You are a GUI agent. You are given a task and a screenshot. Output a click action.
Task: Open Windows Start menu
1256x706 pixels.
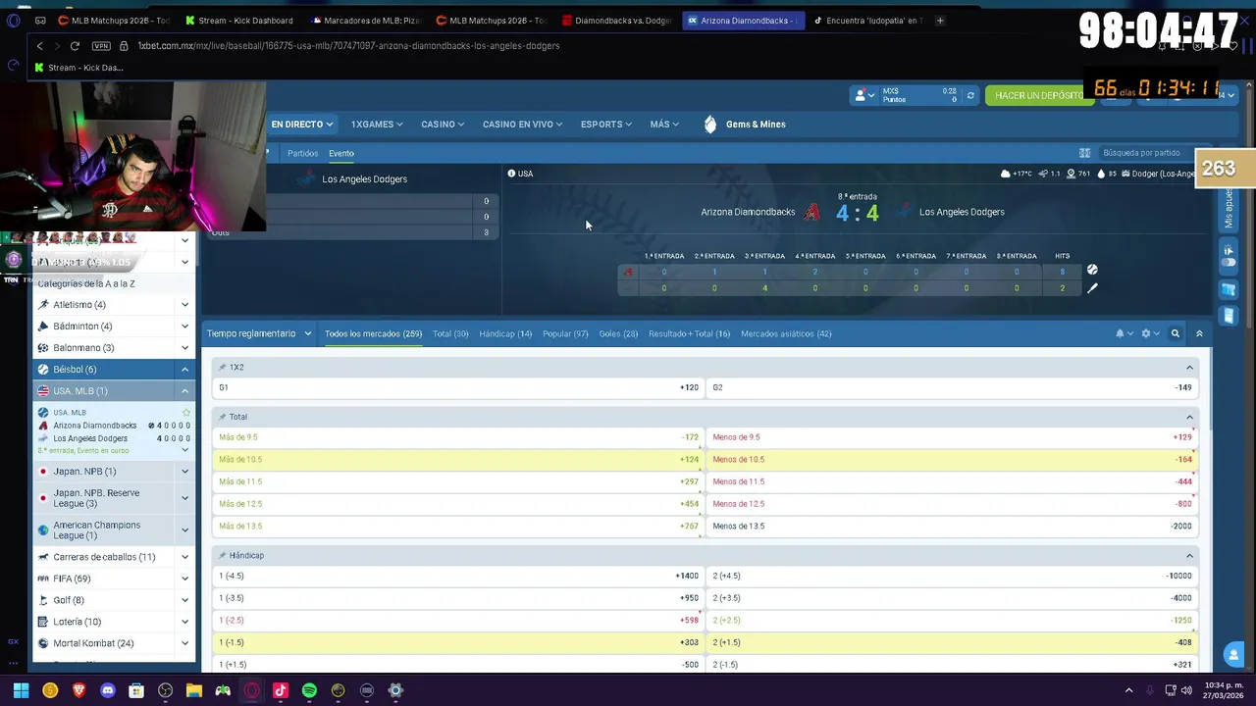[21, 690]
